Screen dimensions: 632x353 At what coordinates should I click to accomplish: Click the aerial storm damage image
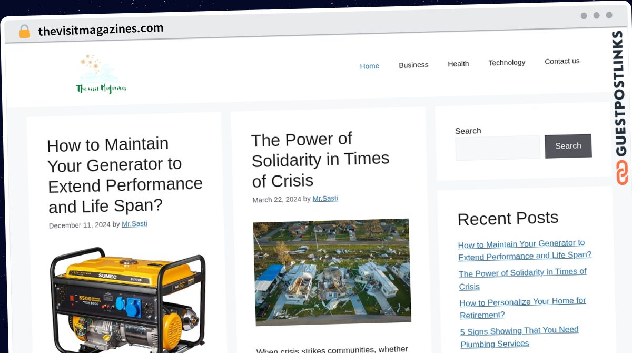332,272
